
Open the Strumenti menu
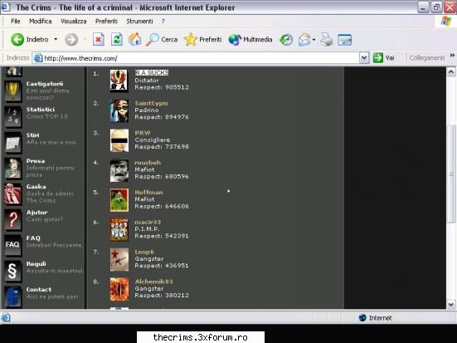139,22
